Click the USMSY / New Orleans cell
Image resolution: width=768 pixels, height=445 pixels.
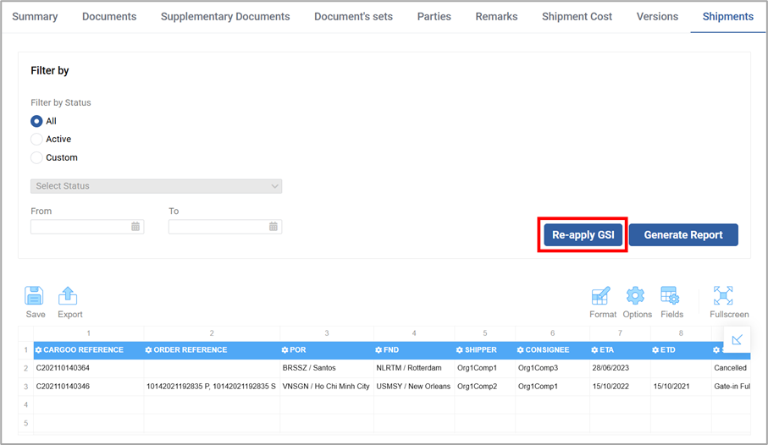click(414, 387)
